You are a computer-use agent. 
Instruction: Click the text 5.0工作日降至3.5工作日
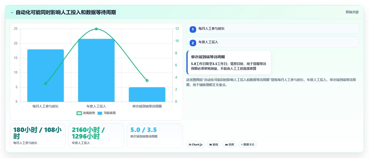(209, 64)
